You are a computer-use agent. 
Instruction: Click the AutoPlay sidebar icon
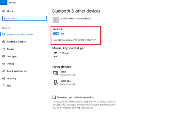click(x=4, y=78)
